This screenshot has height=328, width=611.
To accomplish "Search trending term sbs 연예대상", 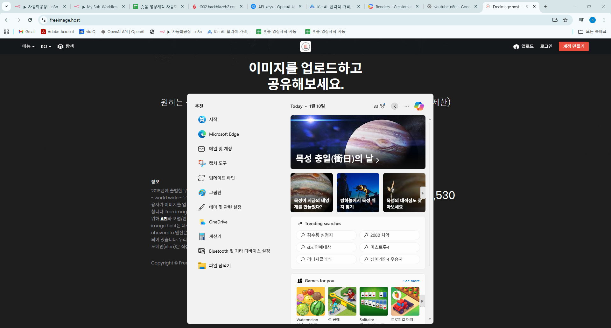I will click(x=326, y=247).
